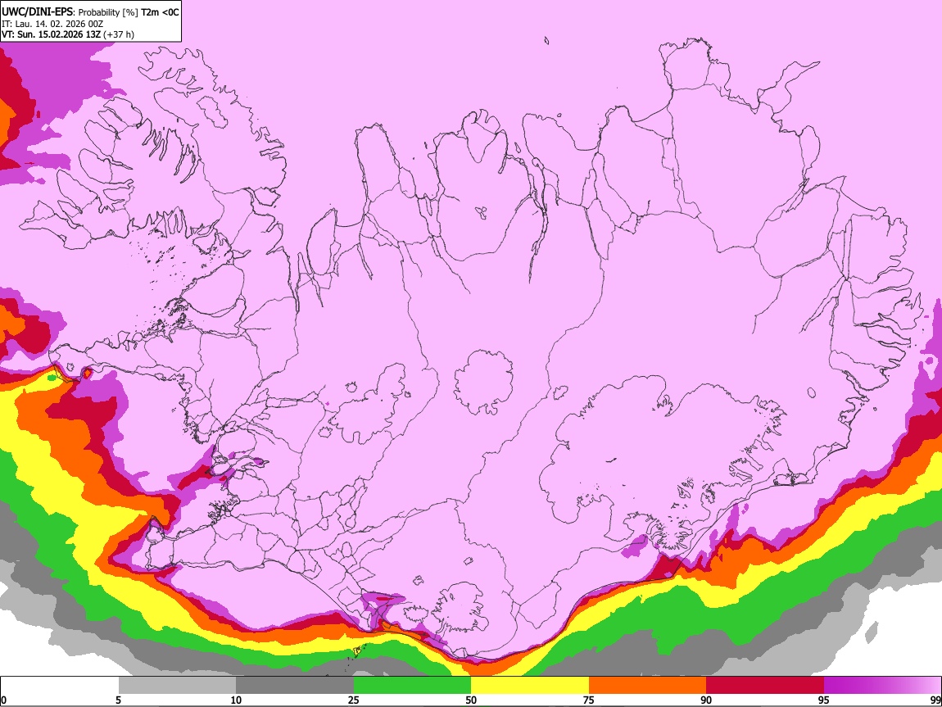
Task: Click legend value label 10
Action: pyautogui.click(x=236, y=700)
